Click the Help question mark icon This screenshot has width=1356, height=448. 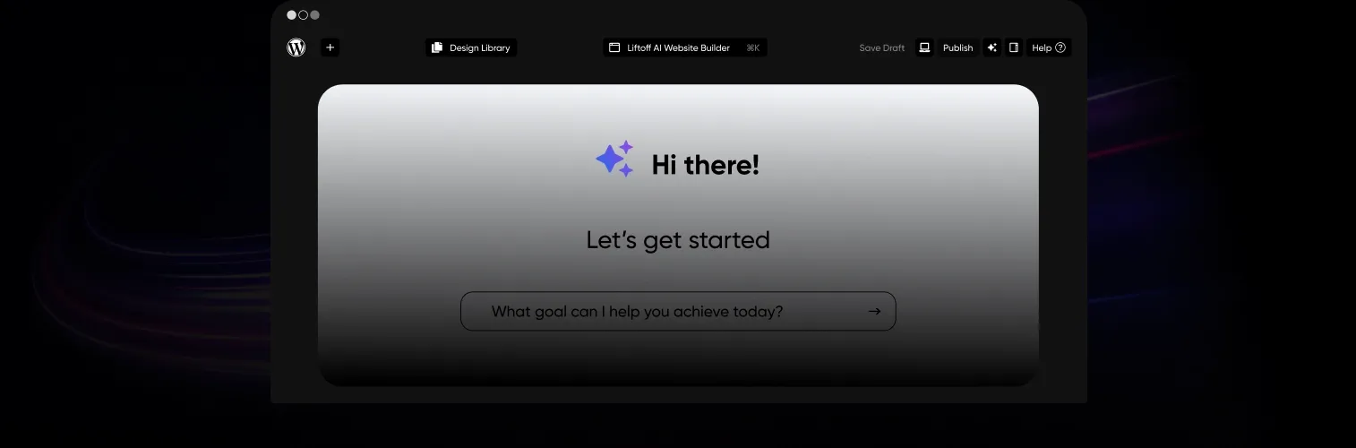1060,48
